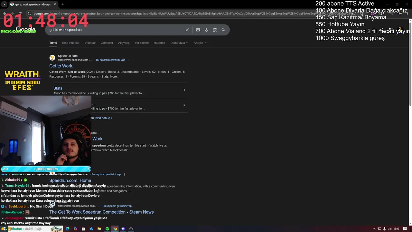412x232 pixels.
Task: Open Speedrun.com: Home result
Action: (70, 180)
